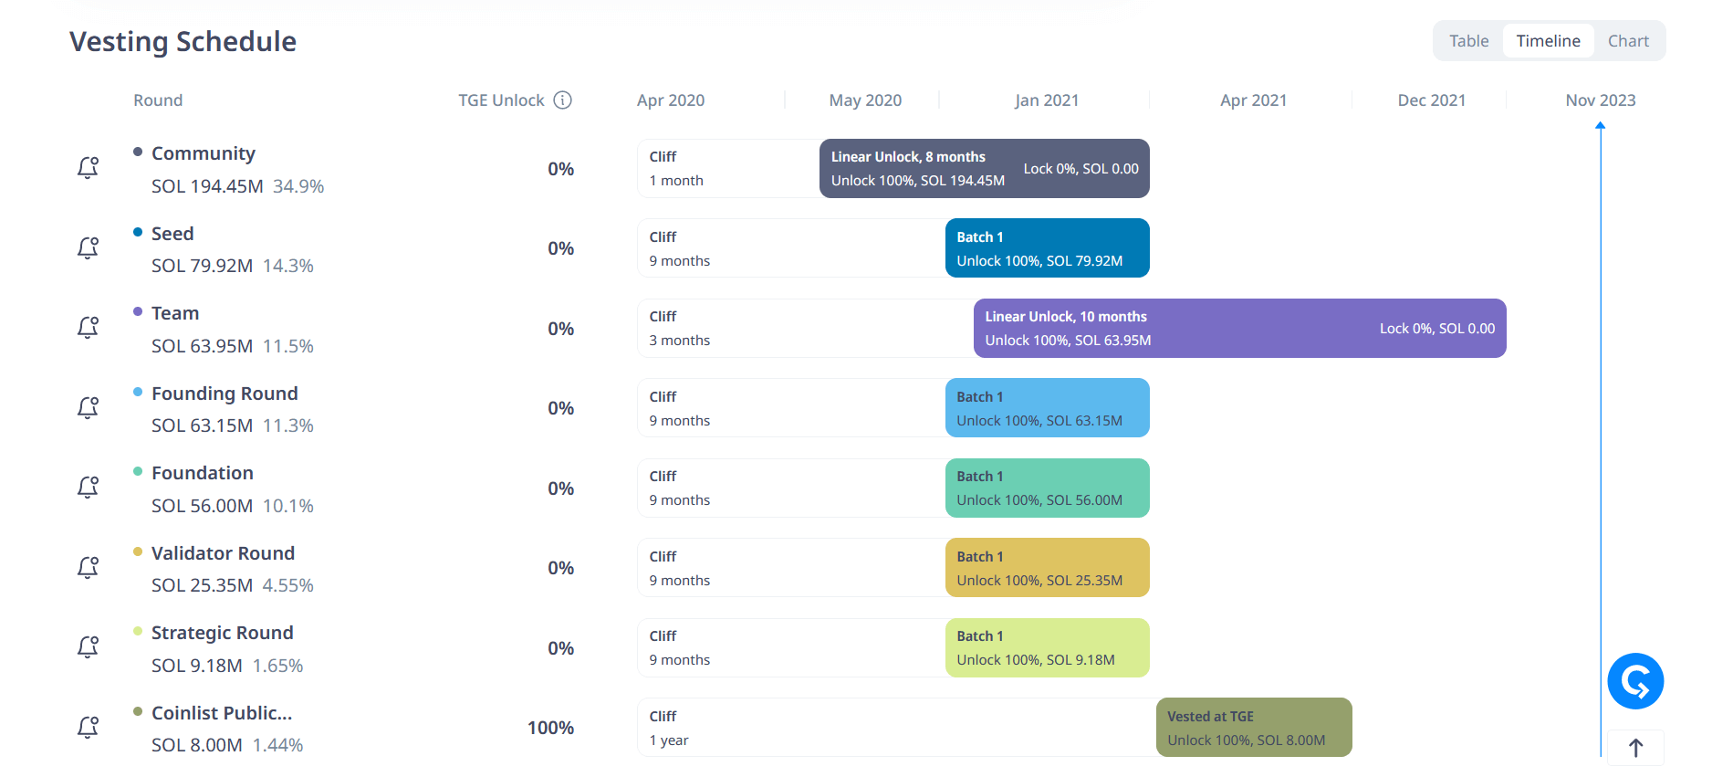Click the blue dot beside Seed
This screenshot has width=1733, height=777.
click(138, 232)
